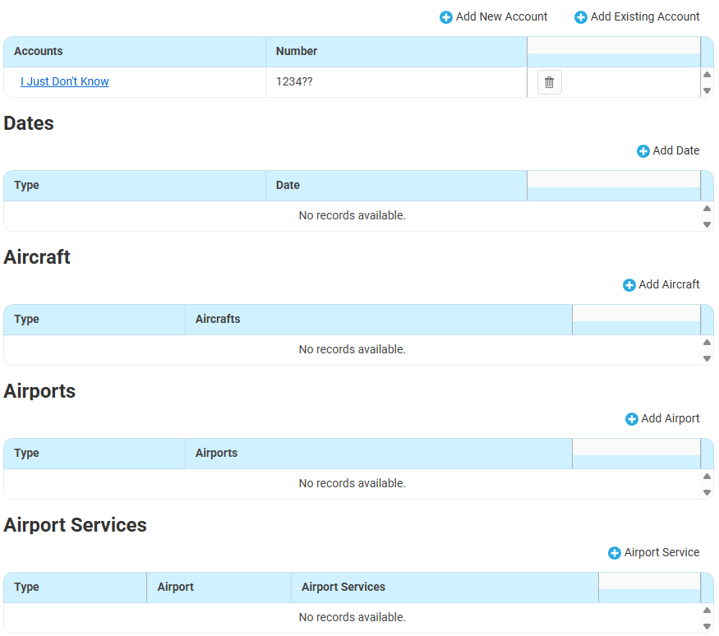Click the Add Date plus icon
Image resolution: width=719 pixels, height=636 pixels.
click(643, 151)
